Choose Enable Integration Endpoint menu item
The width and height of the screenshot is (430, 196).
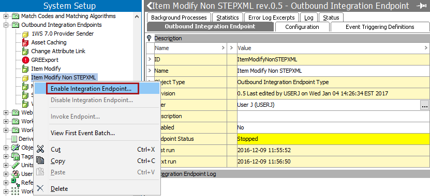(x=93, y=89)
